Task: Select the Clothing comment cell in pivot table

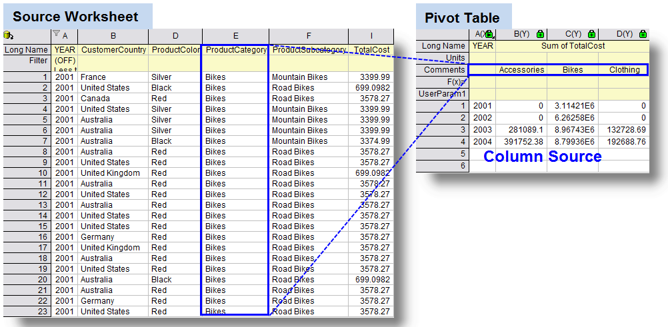Action: click(623, 69)
